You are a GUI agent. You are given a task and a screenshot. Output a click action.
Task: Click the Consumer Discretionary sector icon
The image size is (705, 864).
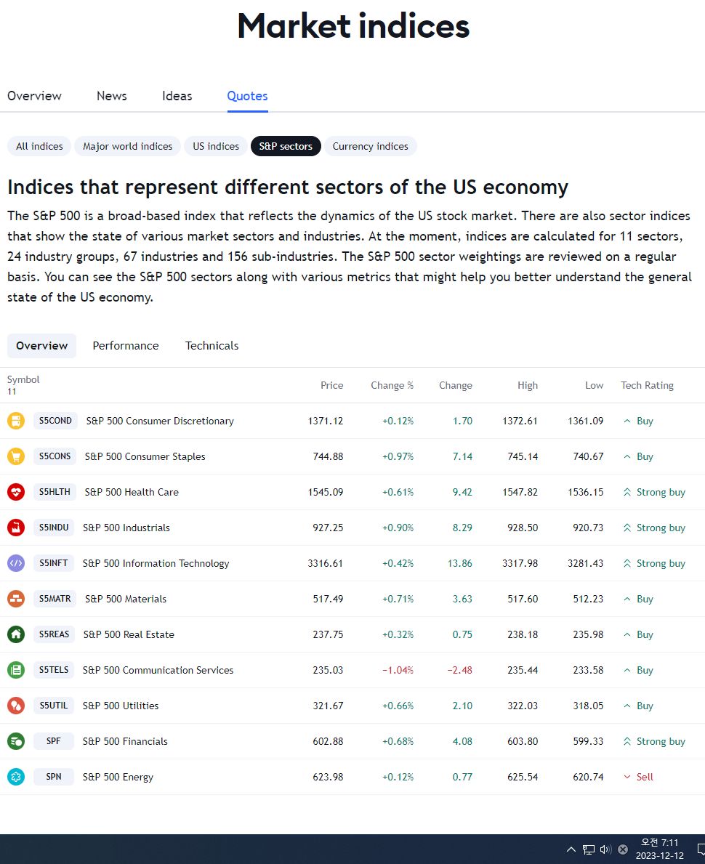(x=16, y=421)
